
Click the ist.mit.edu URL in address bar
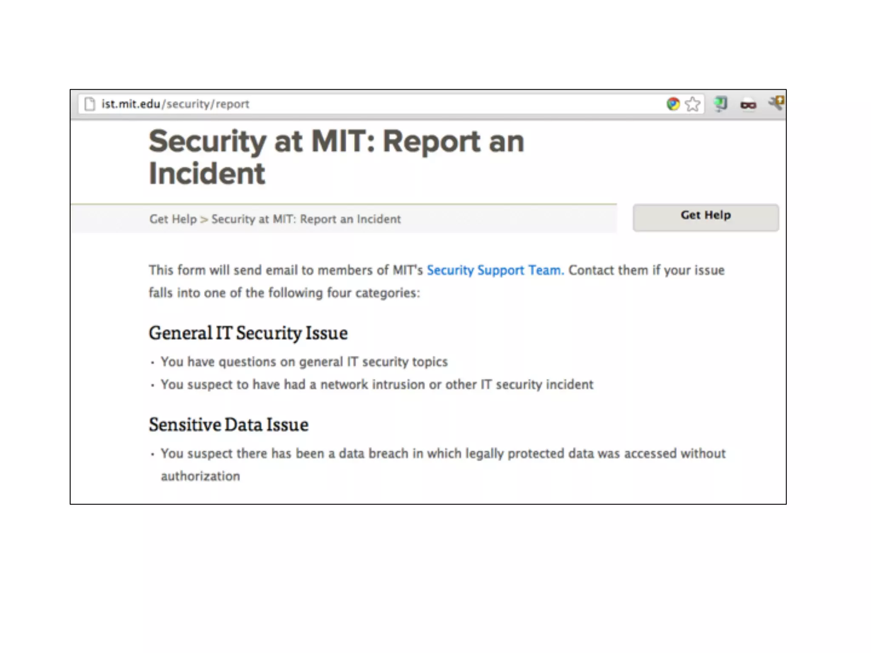(x=131, y=104)
